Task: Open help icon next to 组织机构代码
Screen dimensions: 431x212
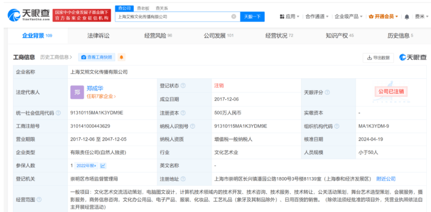Action: coord(337,126)
